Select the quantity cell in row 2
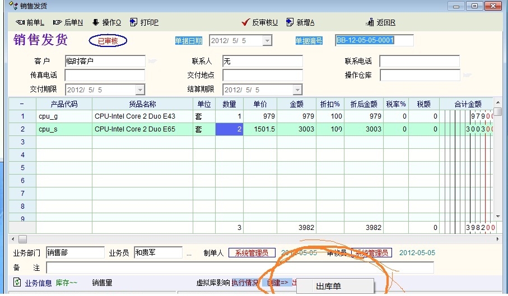The image size is (508, 296). coord(229,129)
